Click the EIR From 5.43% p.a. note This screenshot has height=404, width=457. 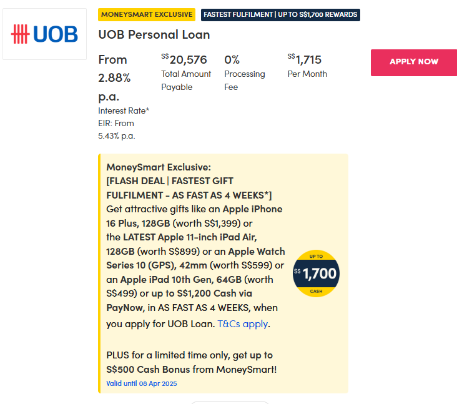(x=116, y=129)
